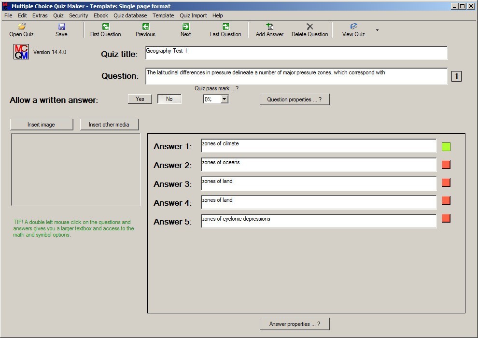Jump to First Question

click(105, 27)
